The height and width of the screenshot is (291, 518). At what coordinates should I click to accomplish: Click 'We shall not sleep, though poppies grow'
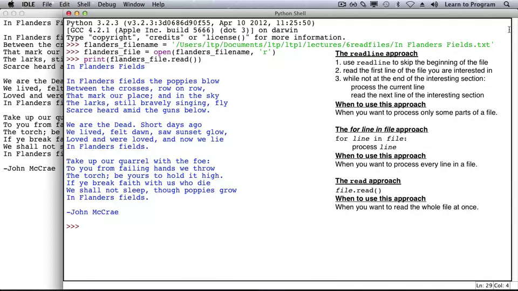(x=151, y=190)
